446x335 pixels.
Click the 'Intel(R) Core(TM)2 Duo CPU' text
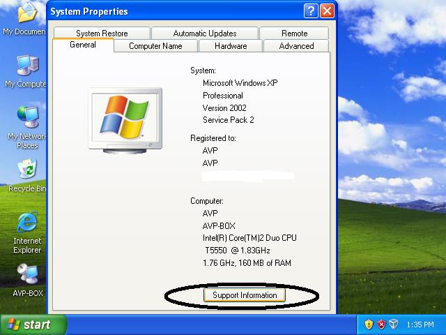pyautogui.click(x=249, y=238)
